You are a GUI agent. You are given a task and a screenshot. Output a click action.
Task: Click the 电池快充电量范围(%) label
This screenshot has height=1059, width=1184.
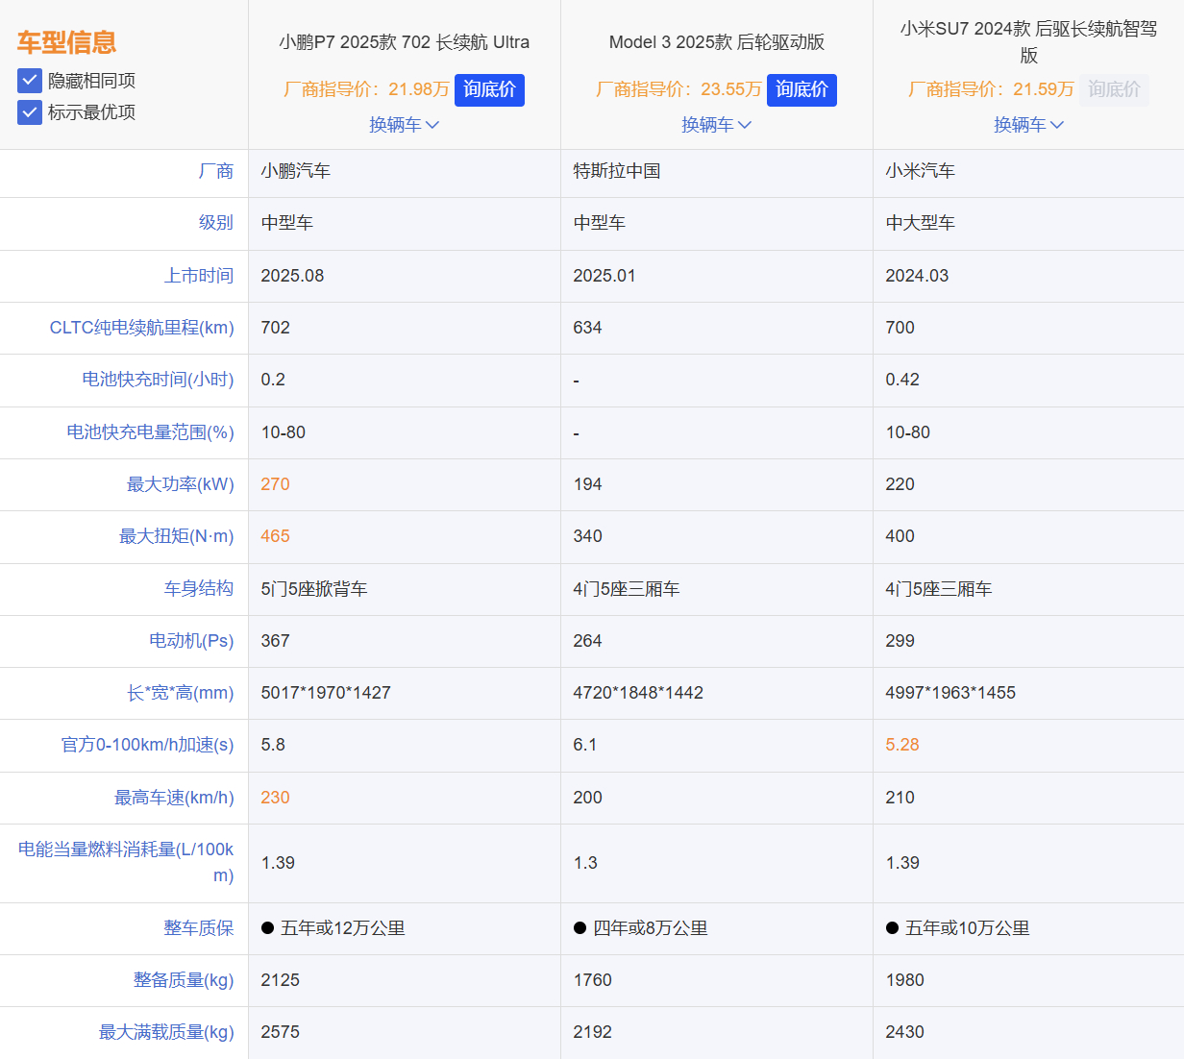pos(150,432)
